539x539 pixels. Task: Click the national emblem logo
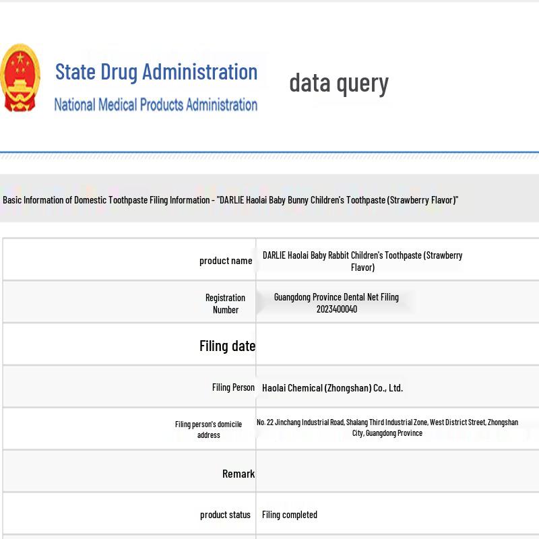click(x=20, y=77)
